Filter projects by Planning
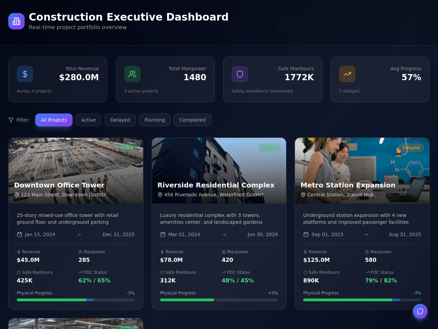This screenshot has width=438, height=329. tap(155, 120)
